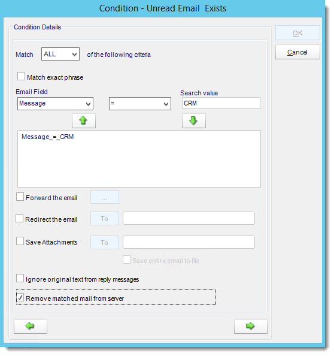Click the Save Attachments path field

(189, 242)
